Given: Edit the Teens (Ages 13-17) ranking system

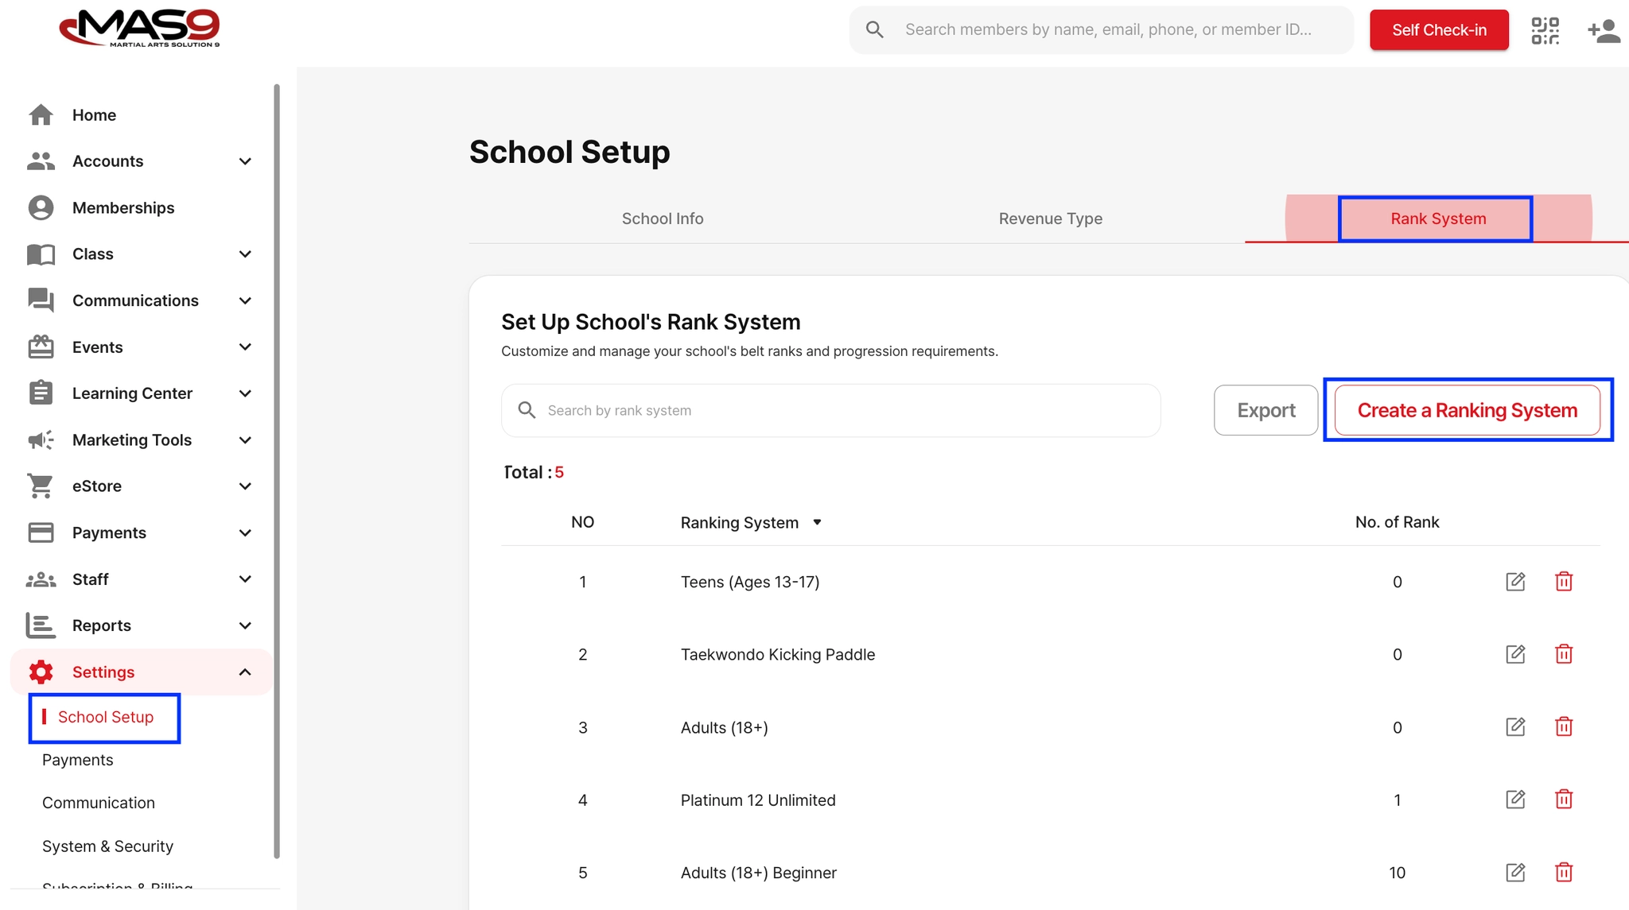Looking at the screenshot, I should coord(1515,582).
